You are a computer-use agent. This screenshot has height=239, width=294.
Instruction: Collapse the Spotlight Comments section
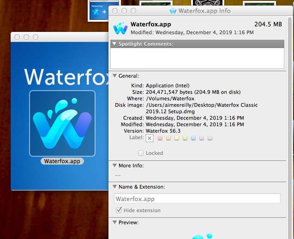coord(114,44)
